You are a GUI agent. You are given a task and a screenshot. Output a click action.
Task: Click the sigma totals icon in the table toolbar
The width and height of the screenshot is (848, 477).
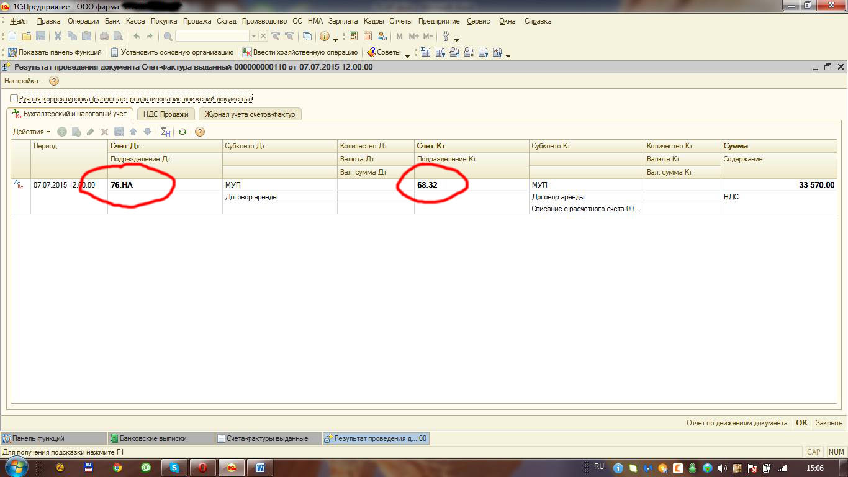[x=165, y=132]
